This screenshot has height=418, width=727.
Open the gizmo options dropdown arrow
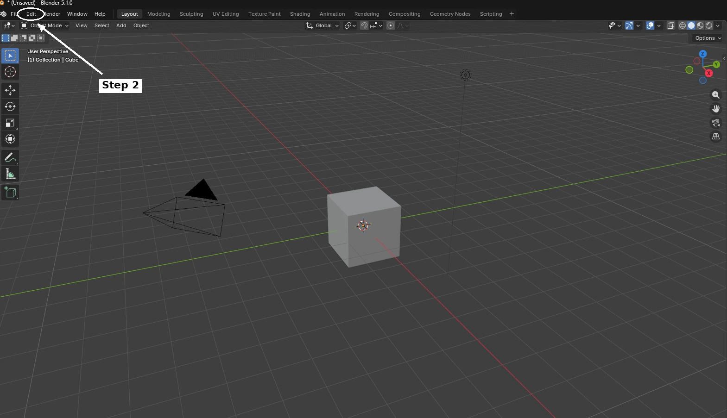tap(638, 25)
